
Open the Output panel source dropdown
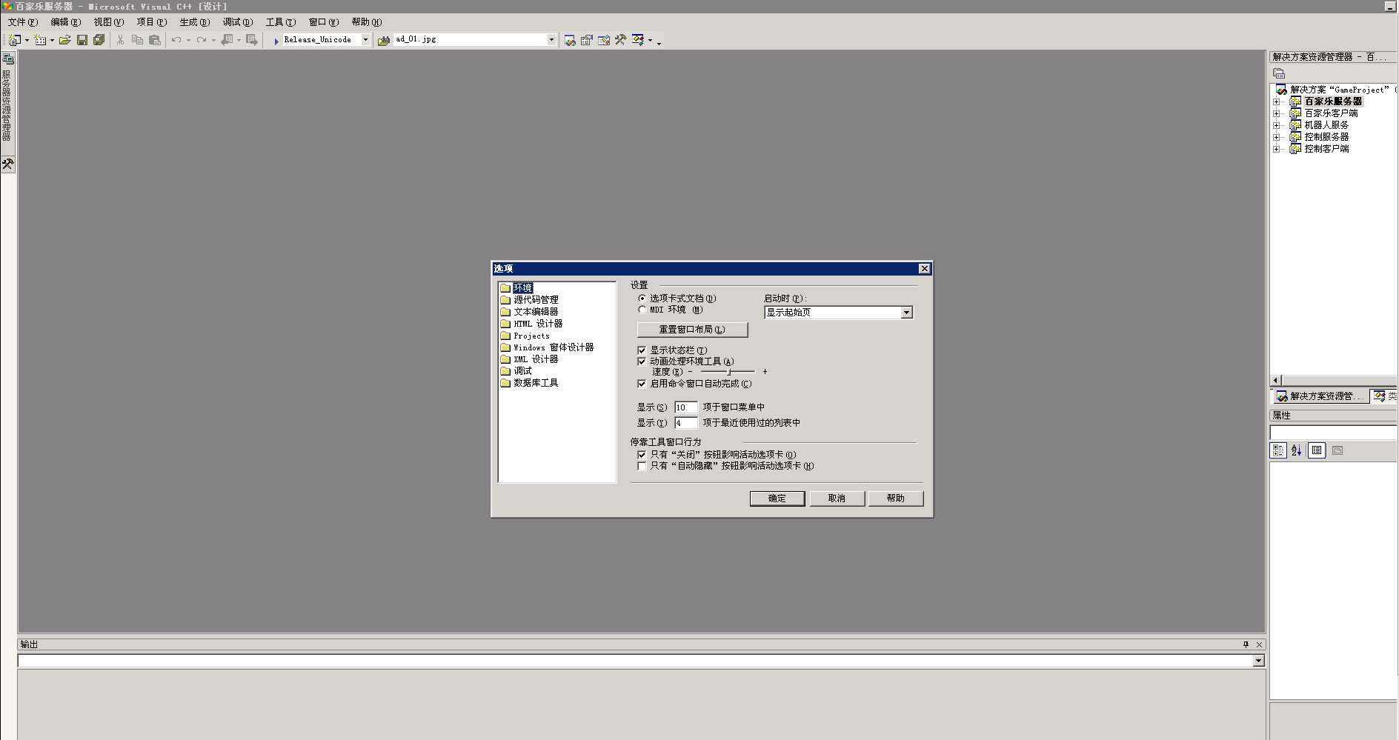[x=1258, y=661]
